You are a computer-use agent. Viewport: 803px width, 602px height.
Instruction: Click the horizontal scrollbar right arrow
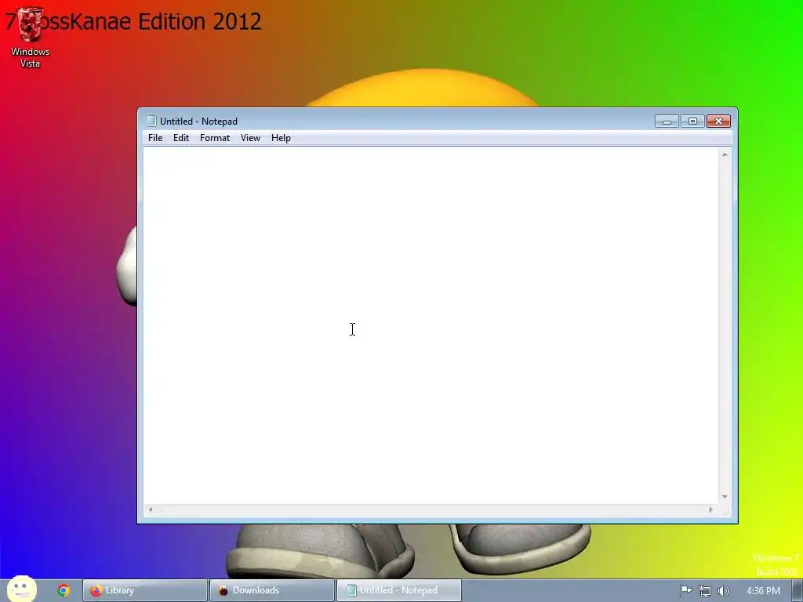tap(710, 510)
